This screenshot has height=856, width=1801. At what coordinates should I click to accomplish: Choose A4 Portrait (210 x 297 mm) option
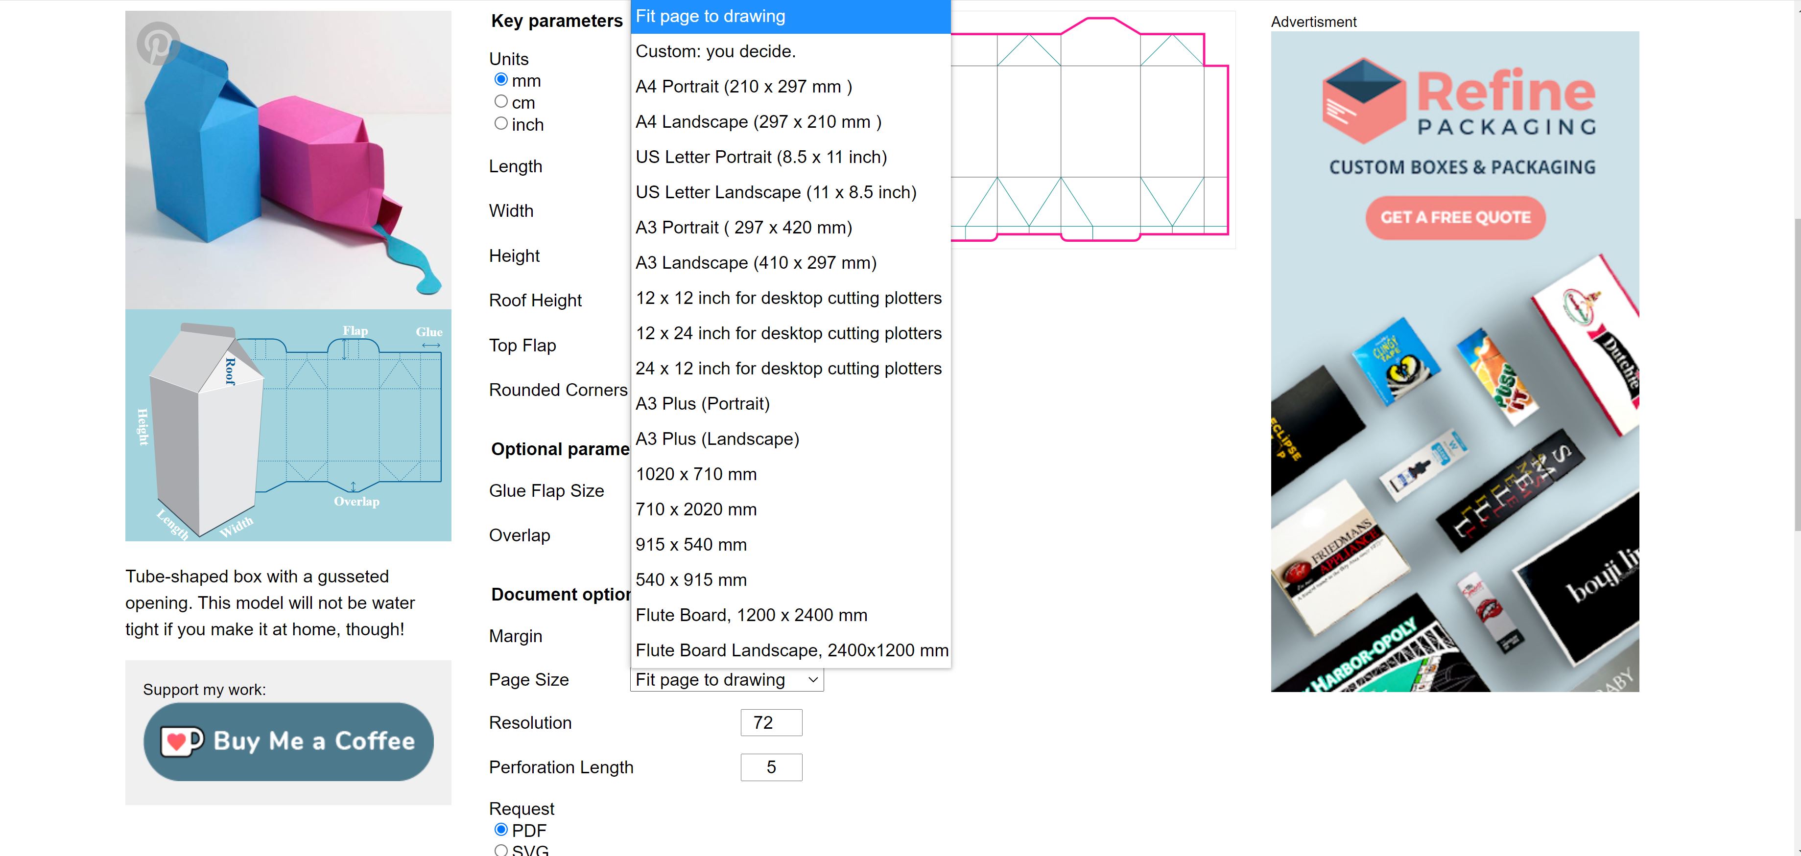tap(790, 87)
